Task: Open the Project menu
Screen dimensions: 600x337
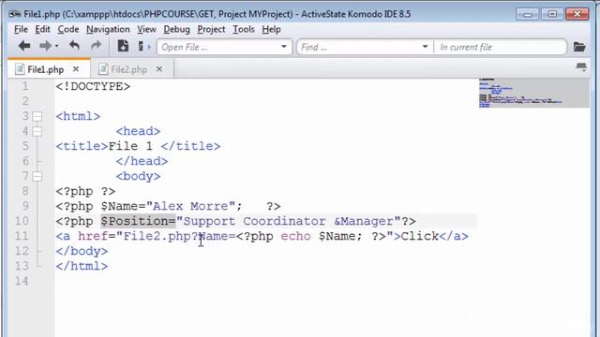Action: tap(211, 29)
